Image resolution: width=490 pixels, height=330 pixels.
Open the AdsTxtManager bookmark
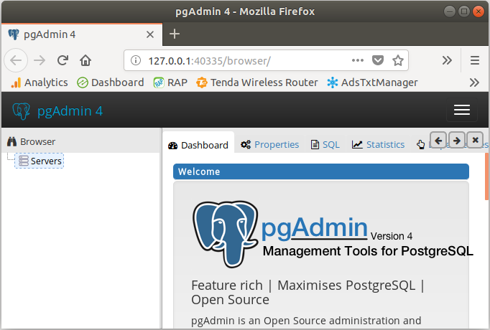point(372,82)
